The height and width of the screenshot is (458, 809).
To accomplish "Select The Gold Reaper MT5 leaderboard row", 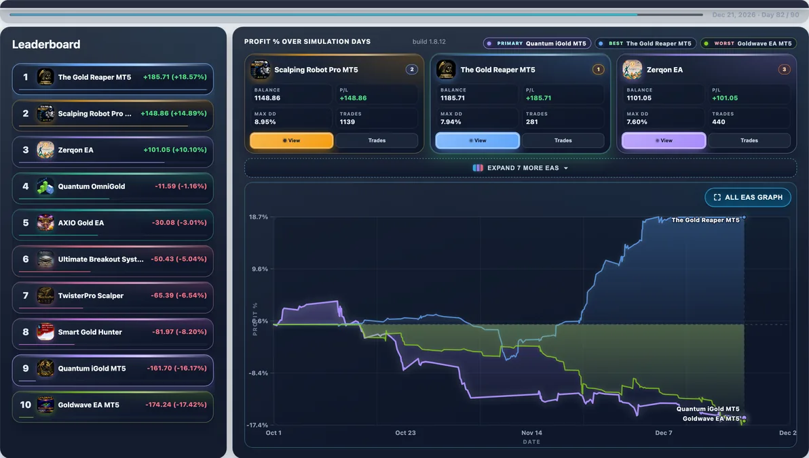I will [113, 79].
